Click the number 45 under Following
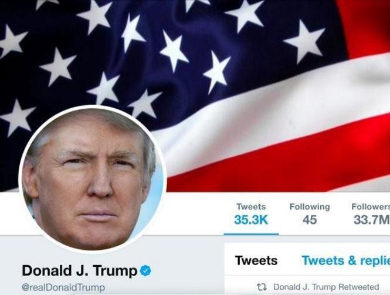The image size is (390, 295). pyautogui.click(x=310, y=220)
